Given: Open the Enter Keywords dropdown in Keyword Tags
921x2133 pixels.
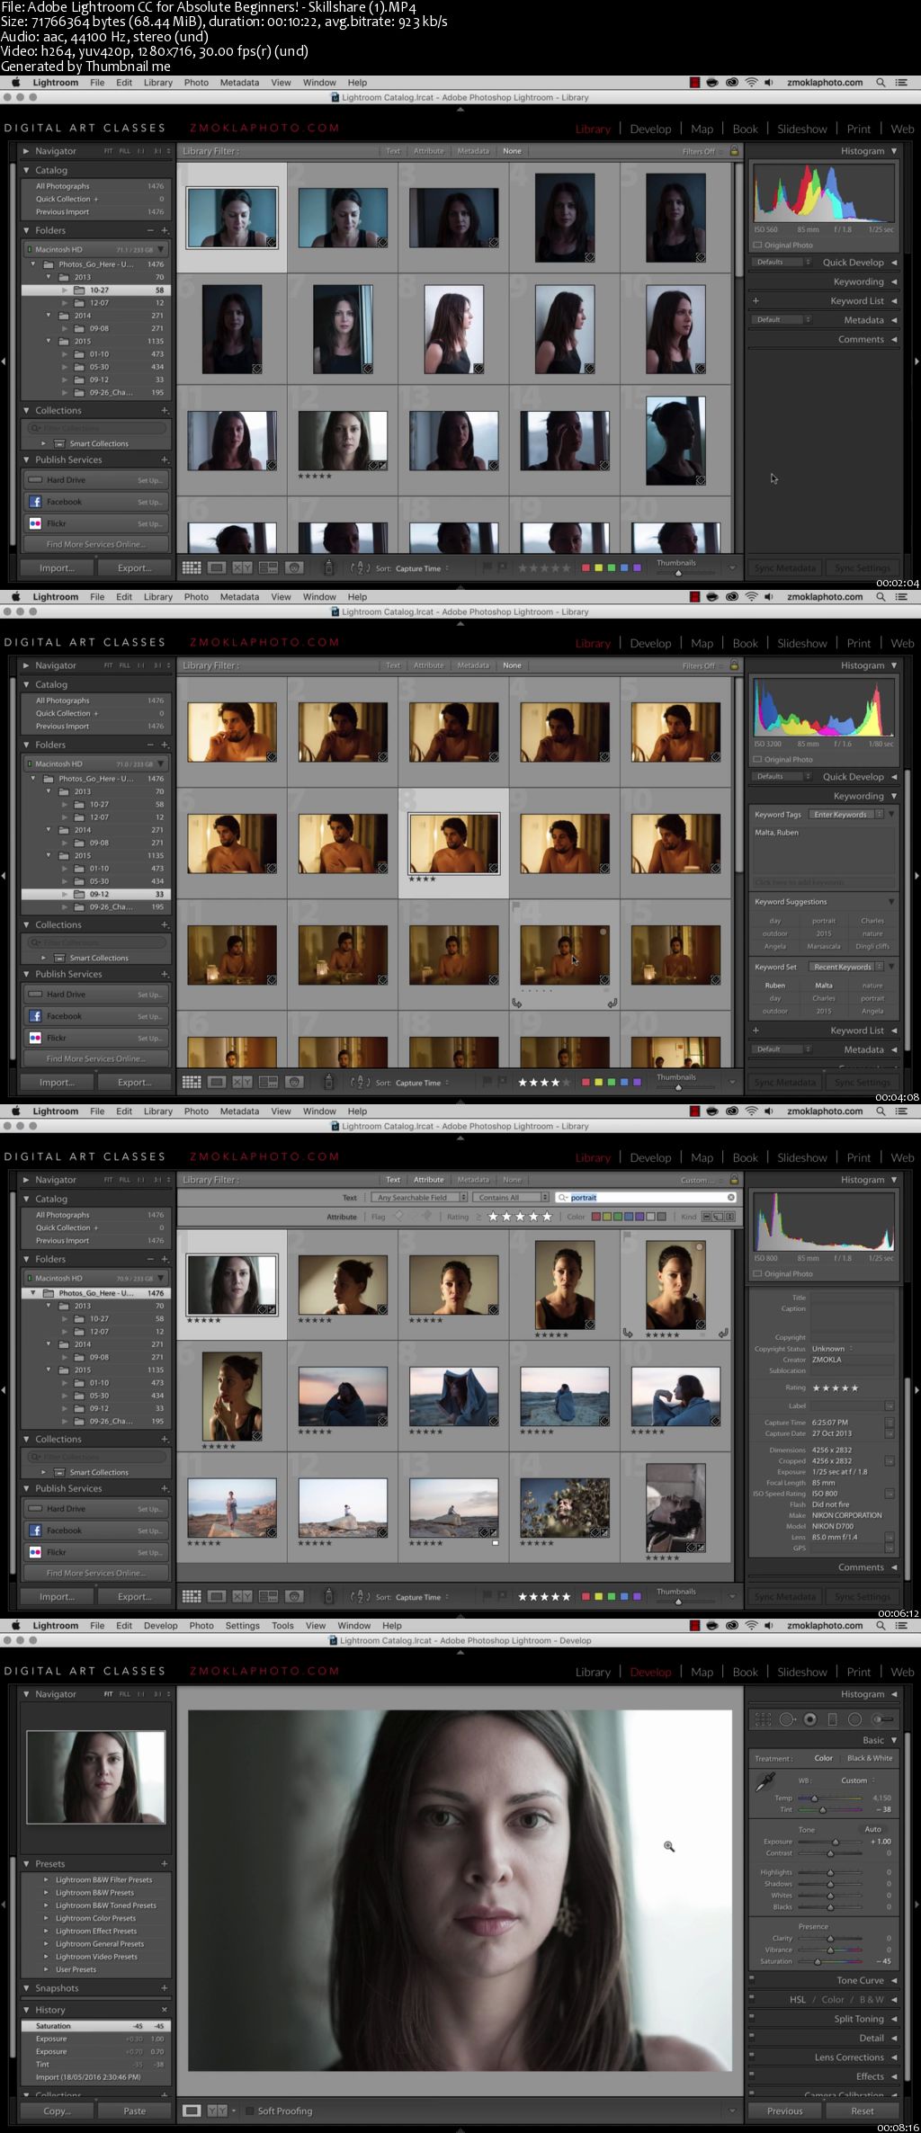Looking at the screenshot, I should click(846, 815).
